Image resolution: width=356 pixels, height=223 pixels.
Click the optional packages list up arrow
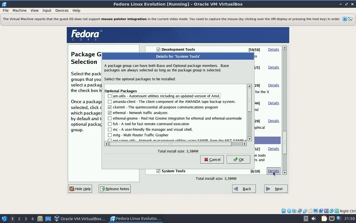pyautogui.click(x=249, y=86)
